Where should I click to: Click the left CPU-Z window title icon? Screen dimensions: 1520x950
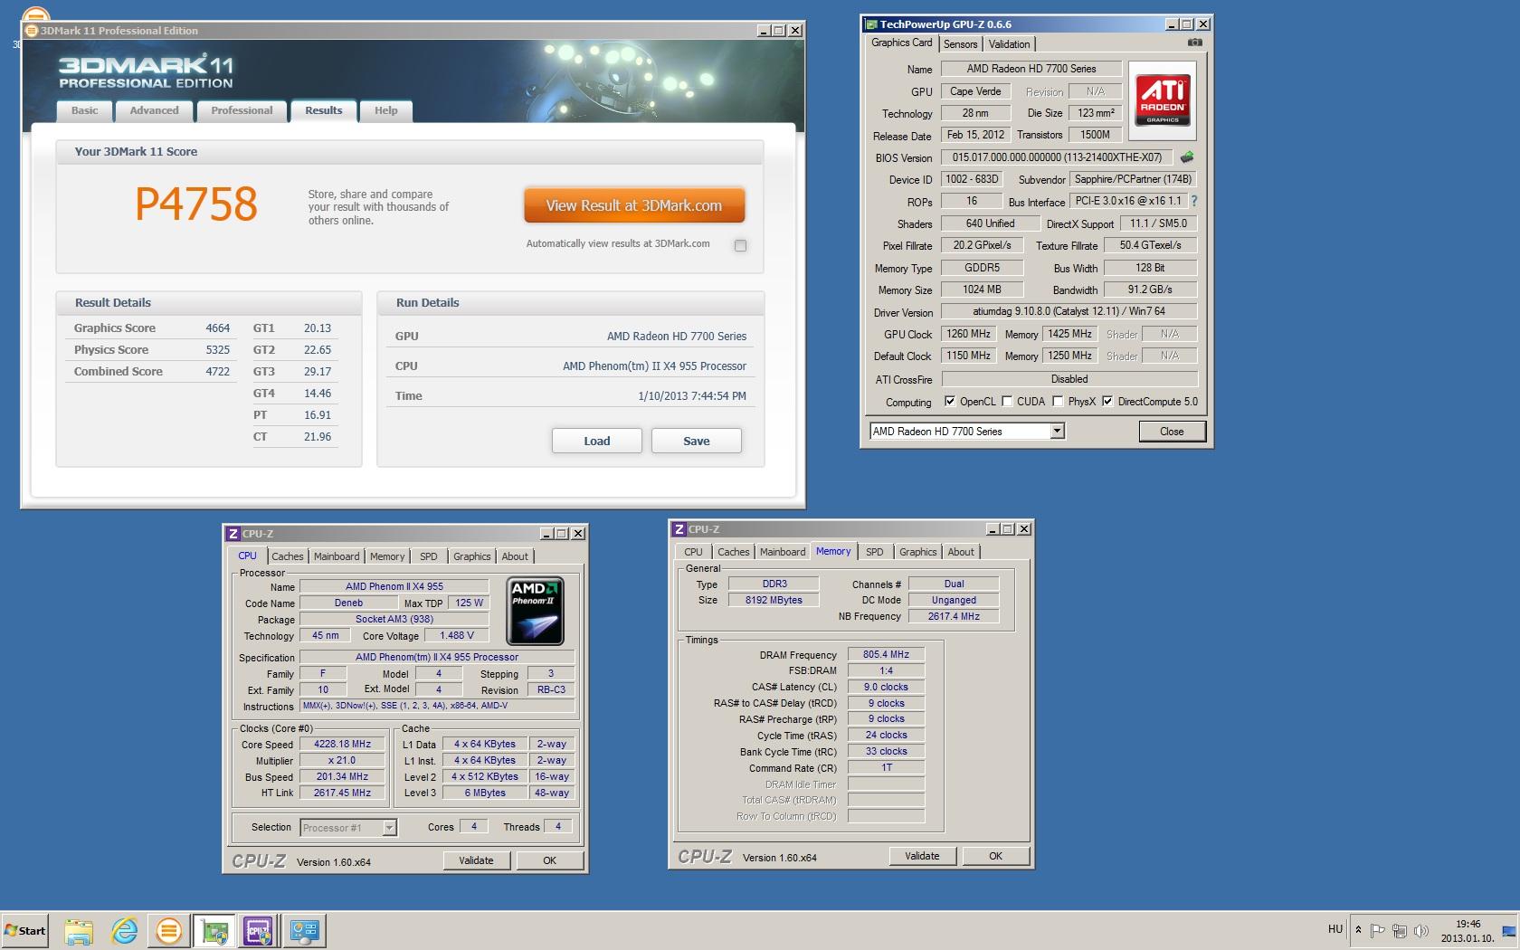point(233,533)
